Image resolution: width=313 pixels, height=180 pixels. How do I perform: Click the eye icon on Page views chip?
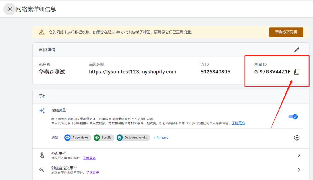tap(68, 138)
